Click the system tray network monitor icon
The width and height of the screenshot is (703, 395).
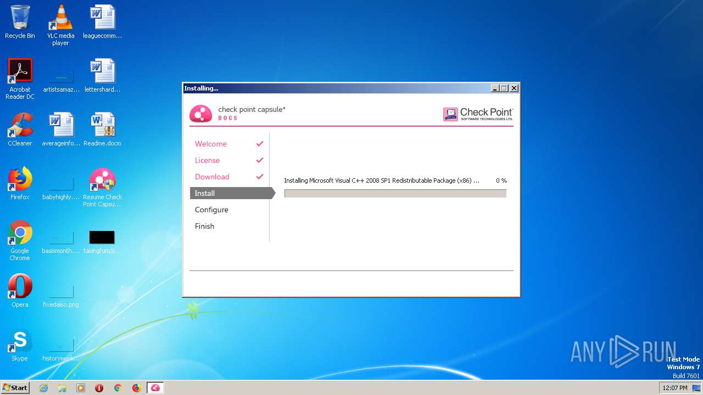point(696,388)
